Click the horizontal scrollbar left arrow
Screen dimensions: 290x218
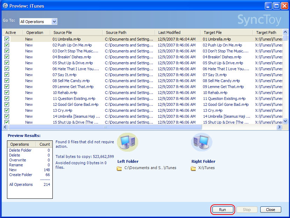pos(5,127)
